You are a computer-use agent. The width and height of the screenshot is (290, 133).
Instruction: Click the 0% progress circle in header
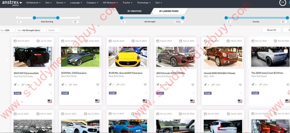pyautogui.click(x=283, y=2)
